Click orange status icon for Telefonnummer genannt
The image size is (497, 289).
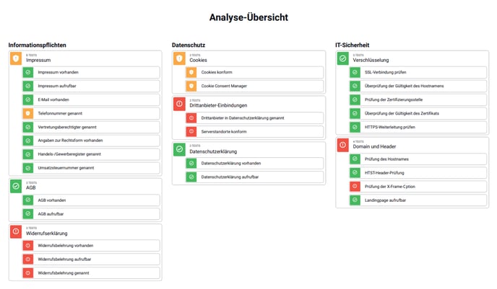[x=28, y=113]
